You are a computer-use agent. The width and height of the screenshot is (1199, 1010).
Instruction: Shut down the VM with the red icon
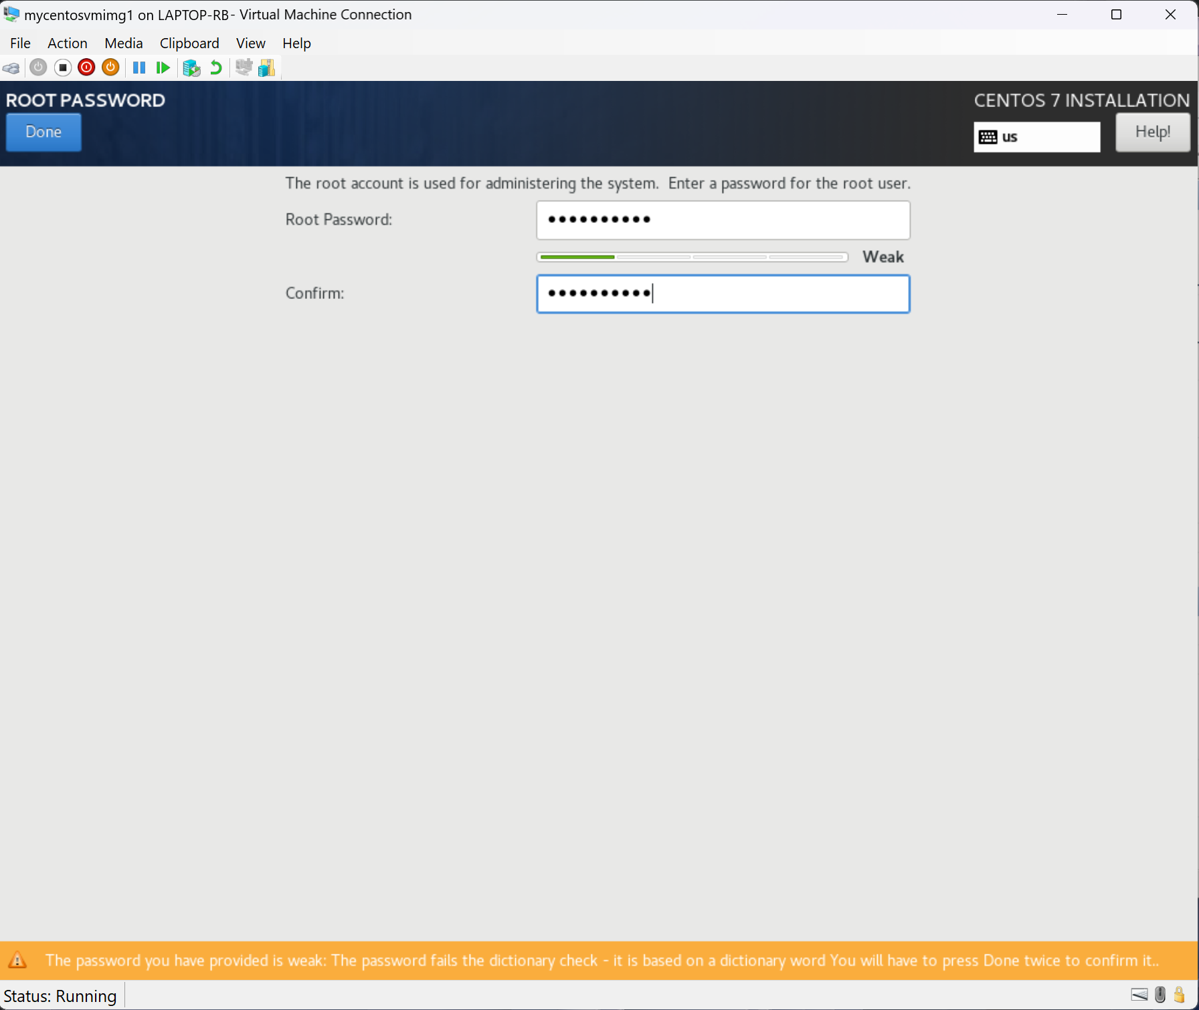[86, 68]
